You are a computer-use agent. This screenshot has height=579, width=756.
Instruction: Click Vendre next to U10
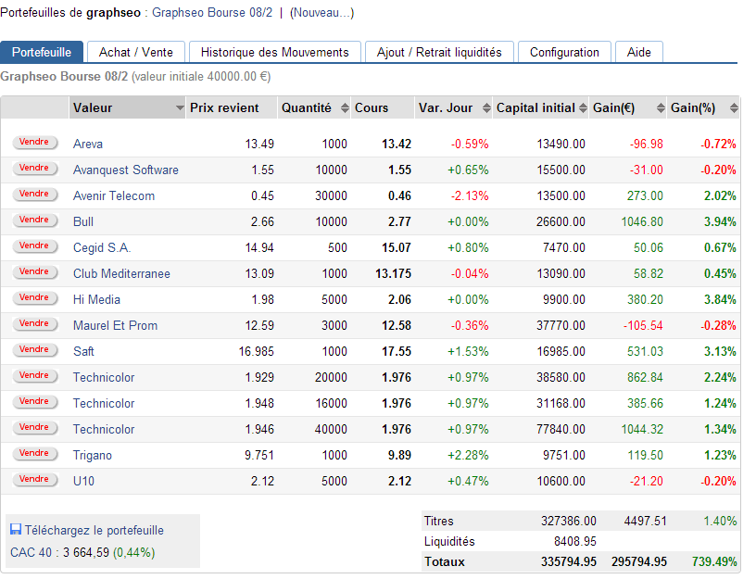pos(34,479)
